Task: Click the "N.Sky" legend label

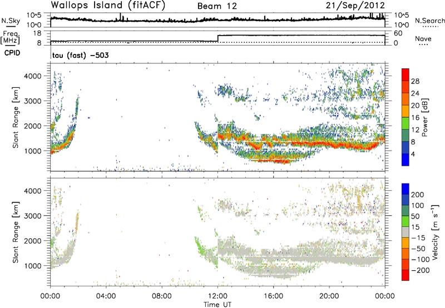Action: [11, 21]
